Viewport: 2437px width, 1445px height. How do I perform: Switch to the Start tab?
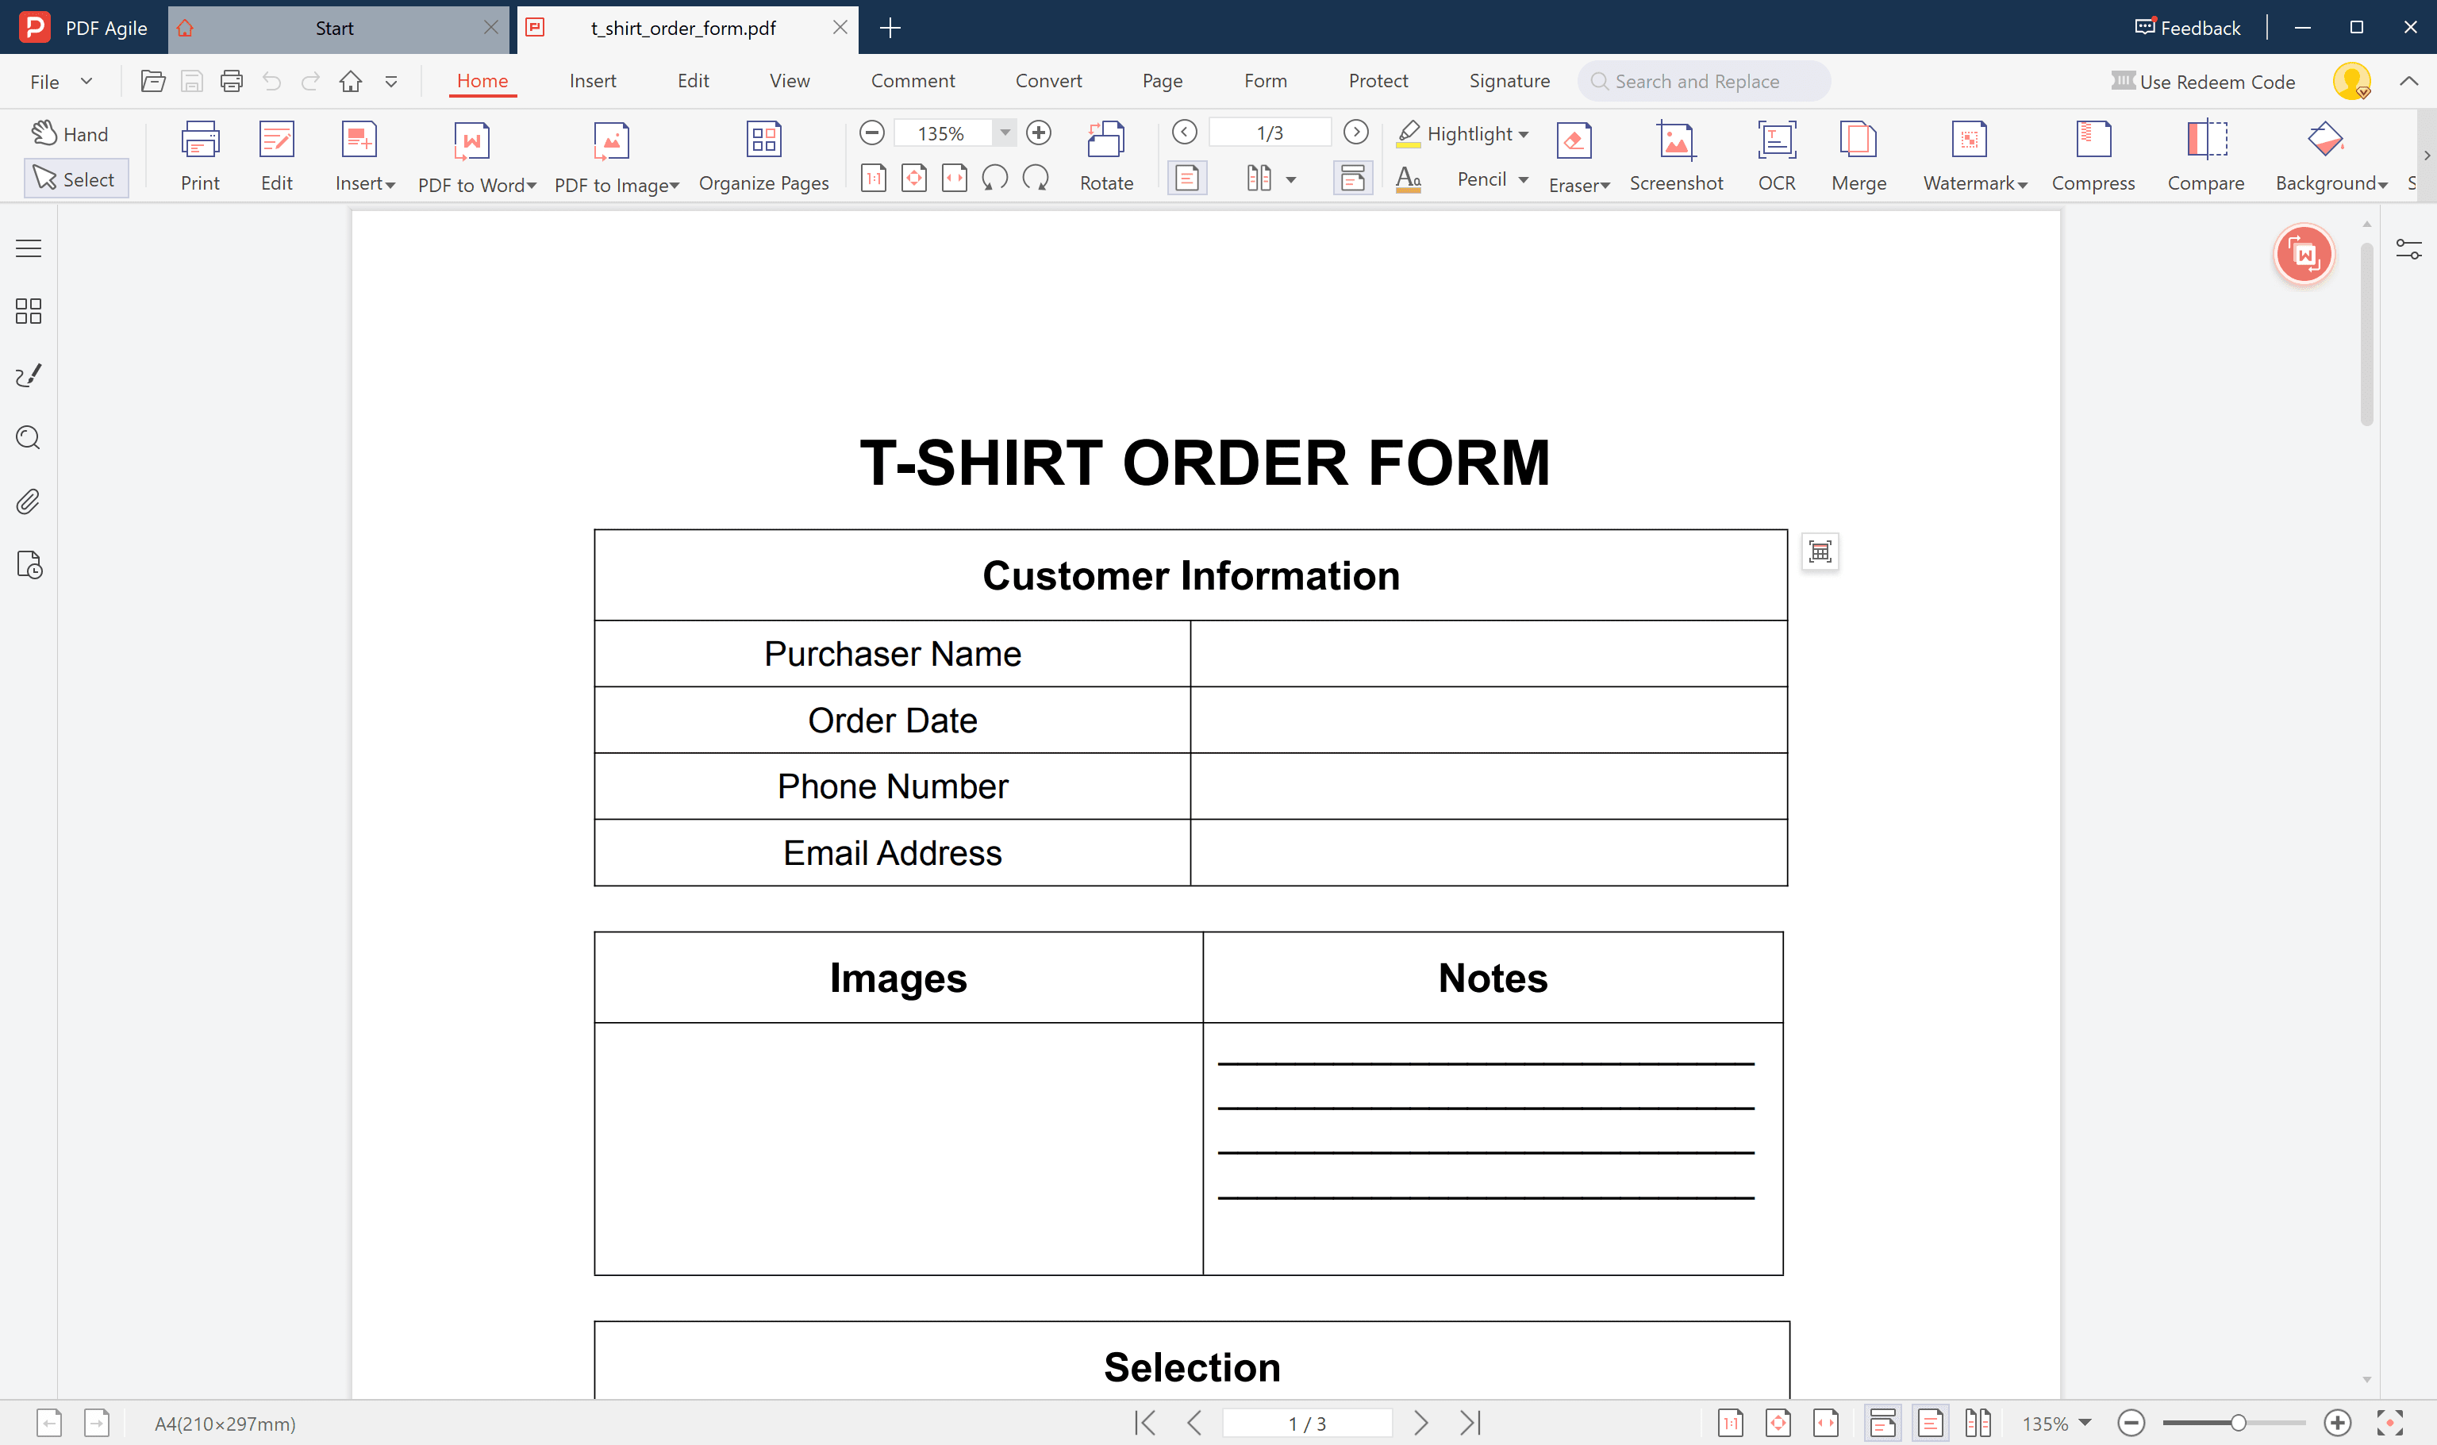coord(334,29)
